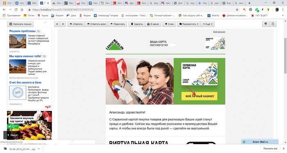
Task: Open the Mail.Ru bookmark
Action: click(213, 16)
